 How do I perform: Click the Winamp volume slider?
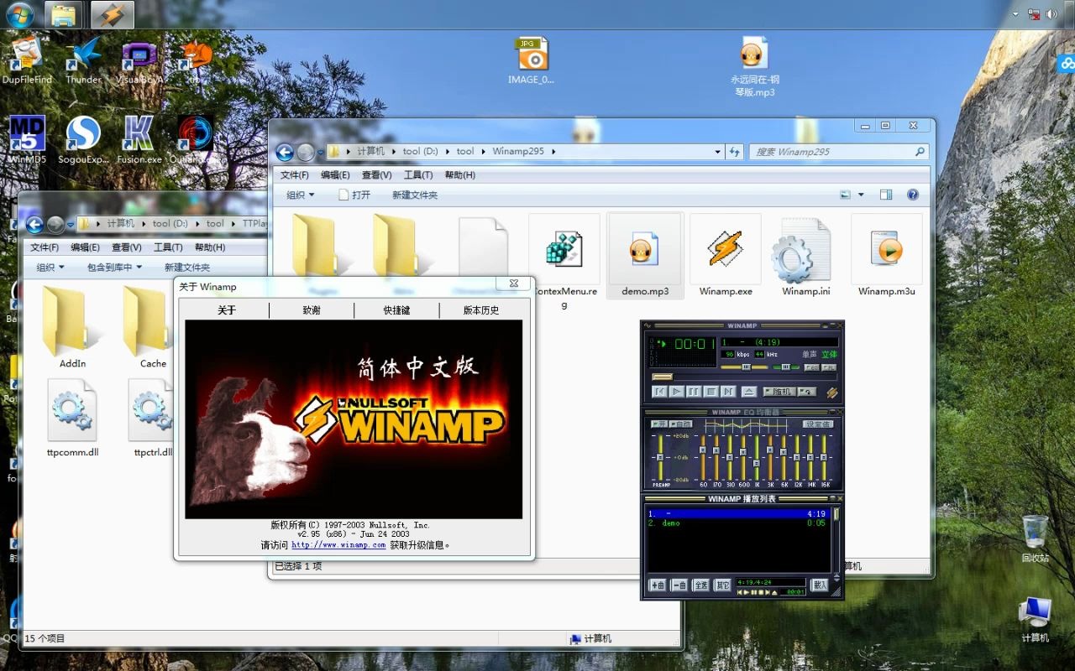[x=745, y=367]
